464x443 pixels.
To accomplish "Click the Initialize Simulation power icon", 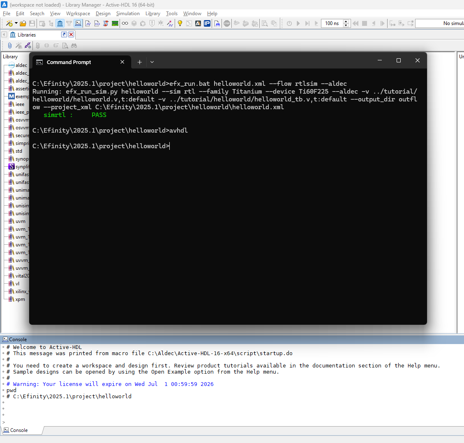I will (x=289, y=23).
